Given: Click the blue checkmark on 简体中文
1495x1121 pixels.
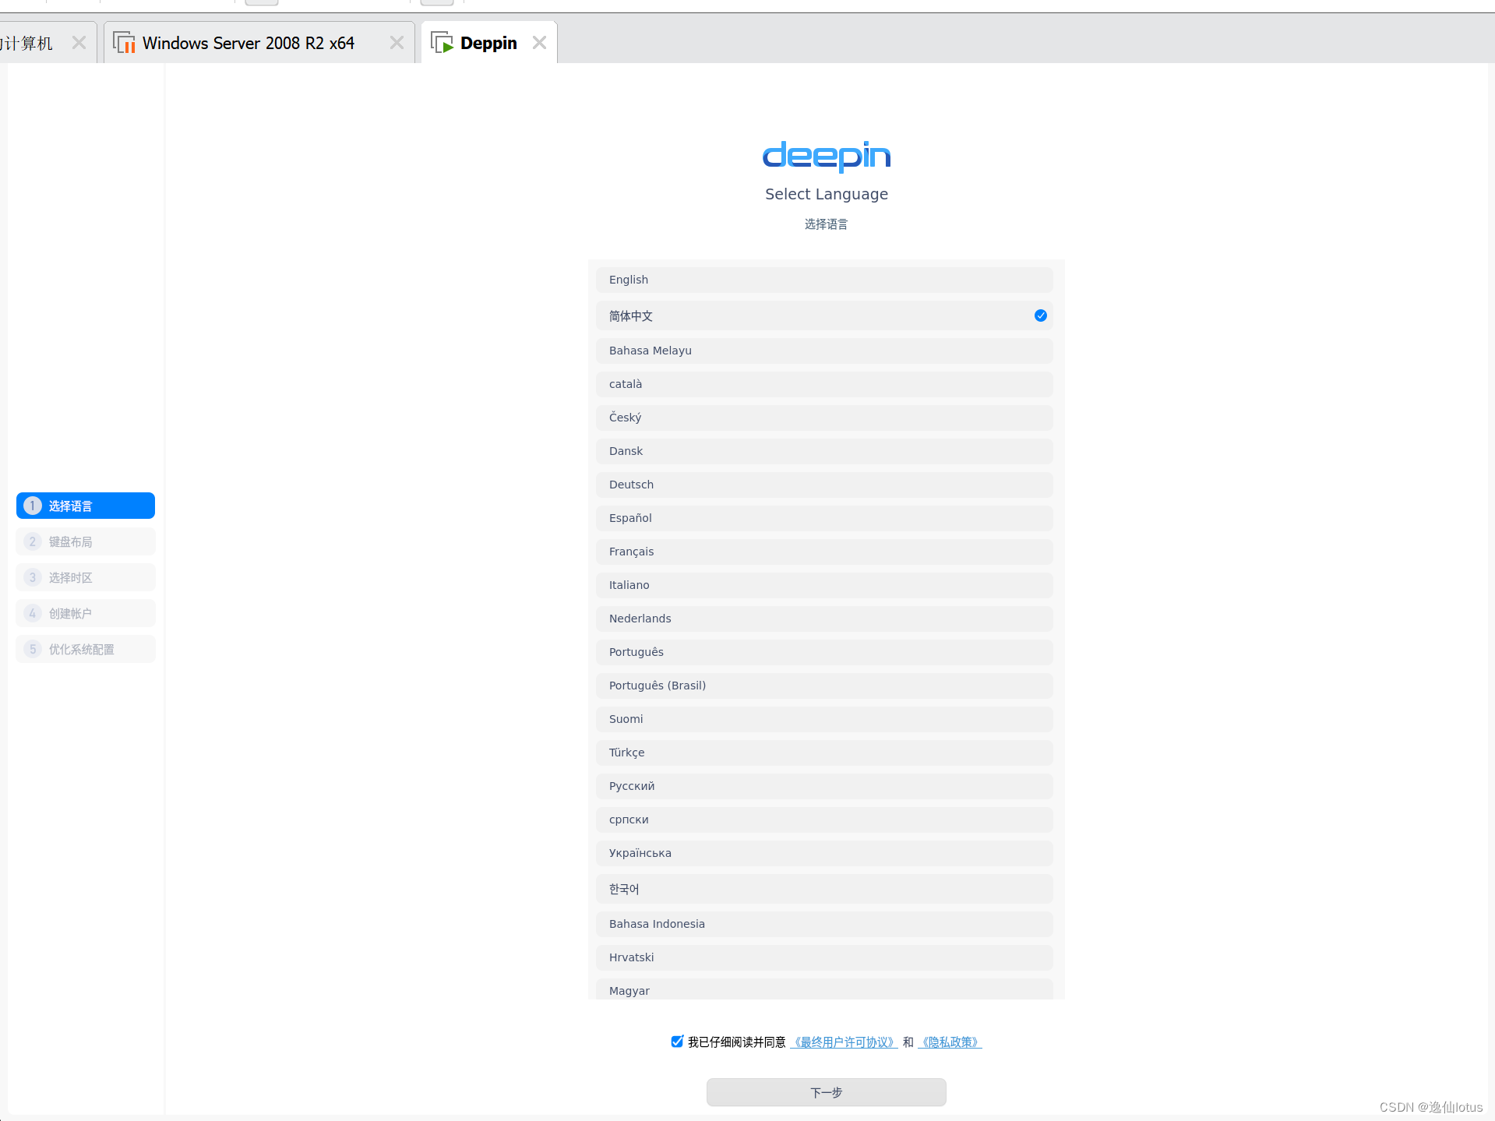Looking at the screenshot, I should click(1039, 316).
